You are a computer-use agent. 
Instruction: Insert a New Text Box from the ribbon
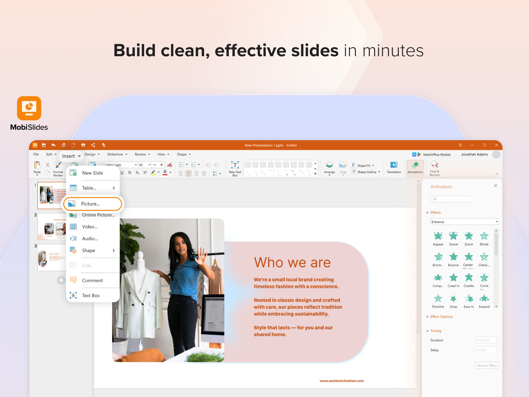tap(235, 167)
